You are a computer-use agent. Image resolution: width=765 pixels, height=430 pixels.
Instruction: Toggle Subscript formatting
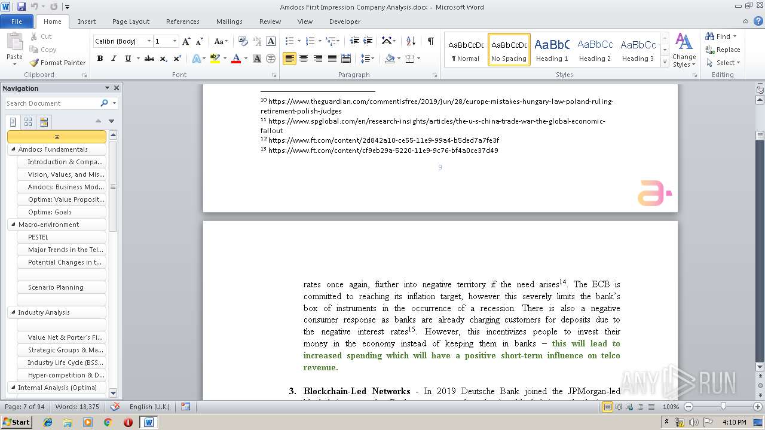point(163,59)
